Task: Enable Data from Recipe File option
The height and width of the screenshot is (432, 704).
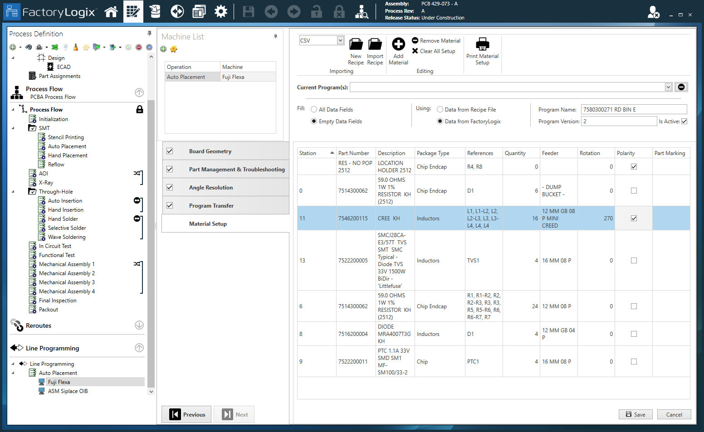Action: pyautogui.click(x=440, y=109)
